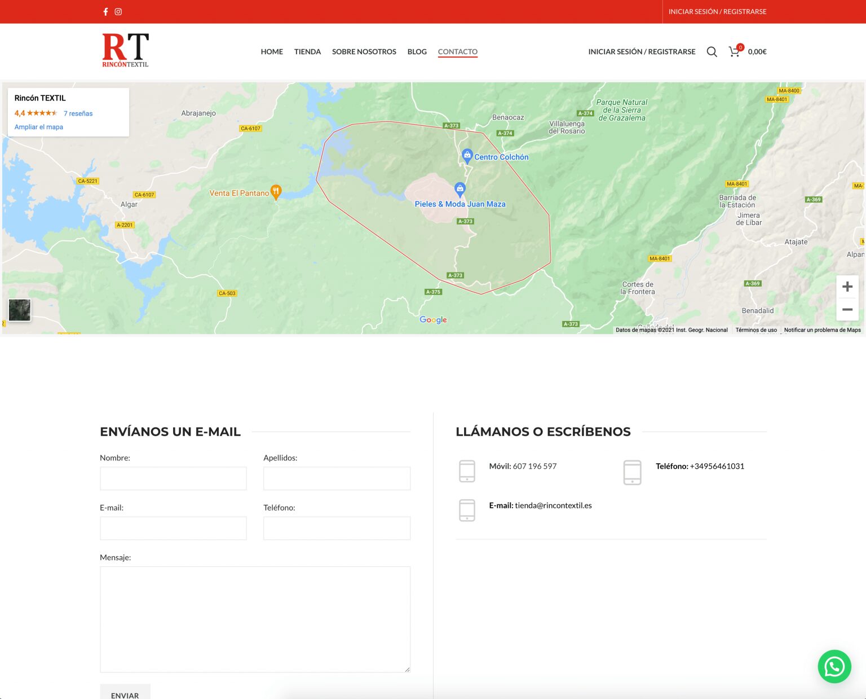Click the Rincón Textil logo
The height and width of the screenshot is (699, 866).
[x=125, y=50]
